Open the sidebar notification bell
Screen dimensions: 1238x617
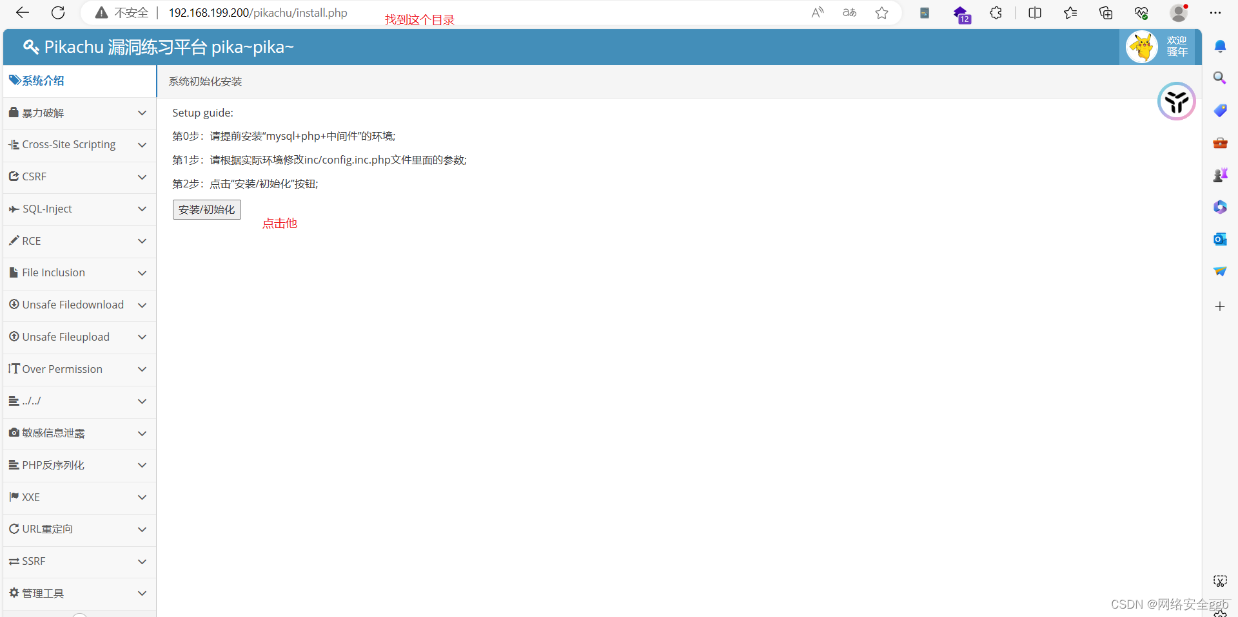pyautogui.click(x=1220, y=46)
